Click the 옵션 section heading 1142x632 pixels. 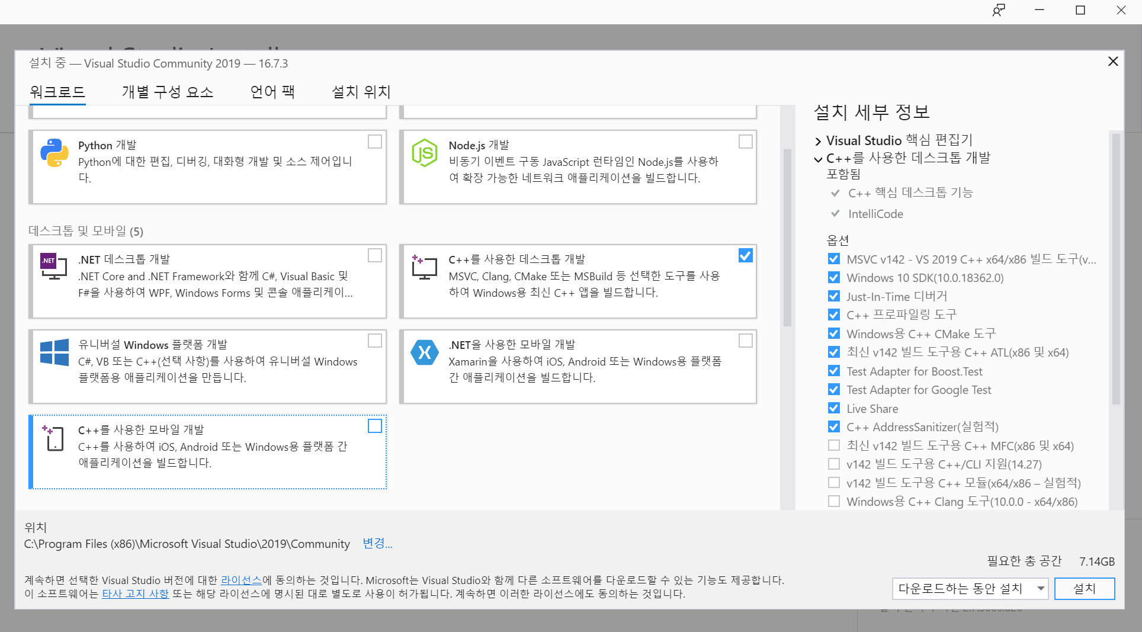838,240
